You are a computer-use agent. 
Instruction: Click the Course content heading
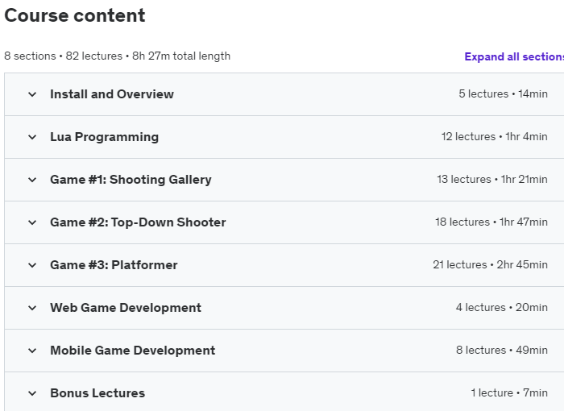75,15
